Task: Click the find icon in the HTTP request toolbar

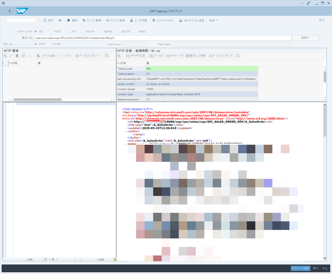Action: pos(5,56)
